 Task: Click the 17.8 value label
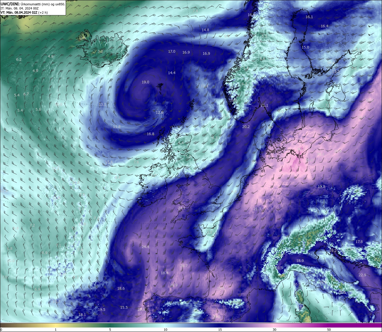pos(359,242)
